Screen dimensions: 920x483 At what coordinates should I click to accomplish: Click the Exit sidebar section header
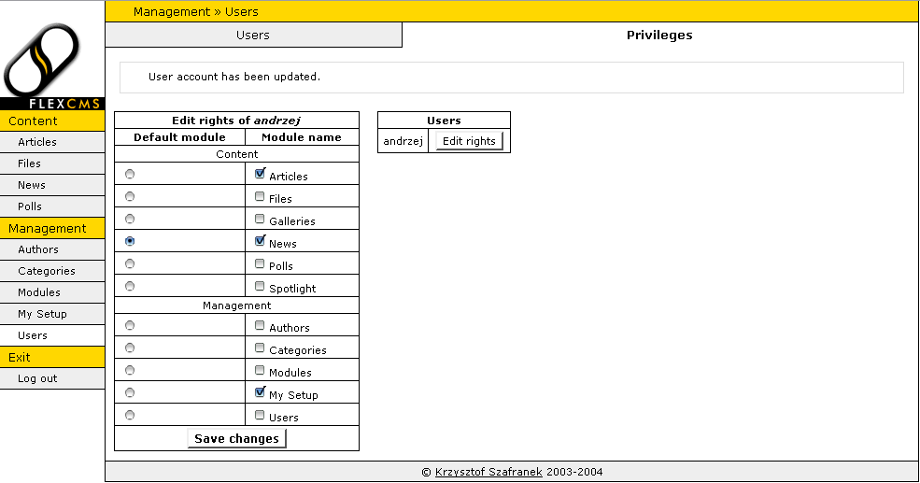[52, 357]
